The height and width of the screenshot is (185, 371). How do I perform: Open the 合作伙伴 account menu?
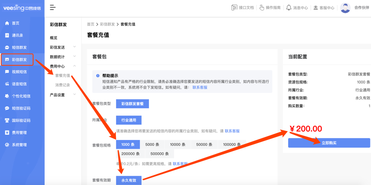pos(362,8)
